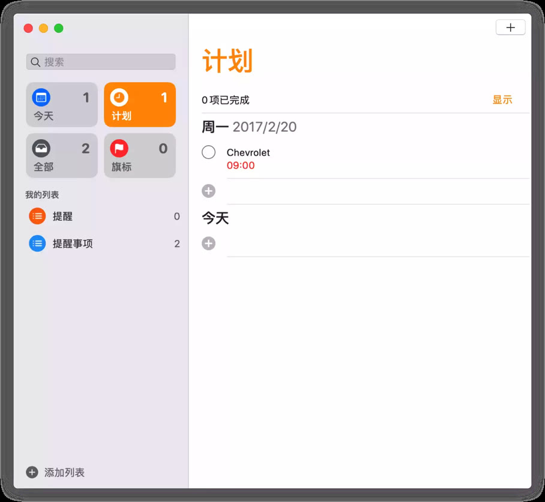Viewport: 545px width, 502px height.
Task: Open the 旗标 flagged list
Action: coord(139,155)
